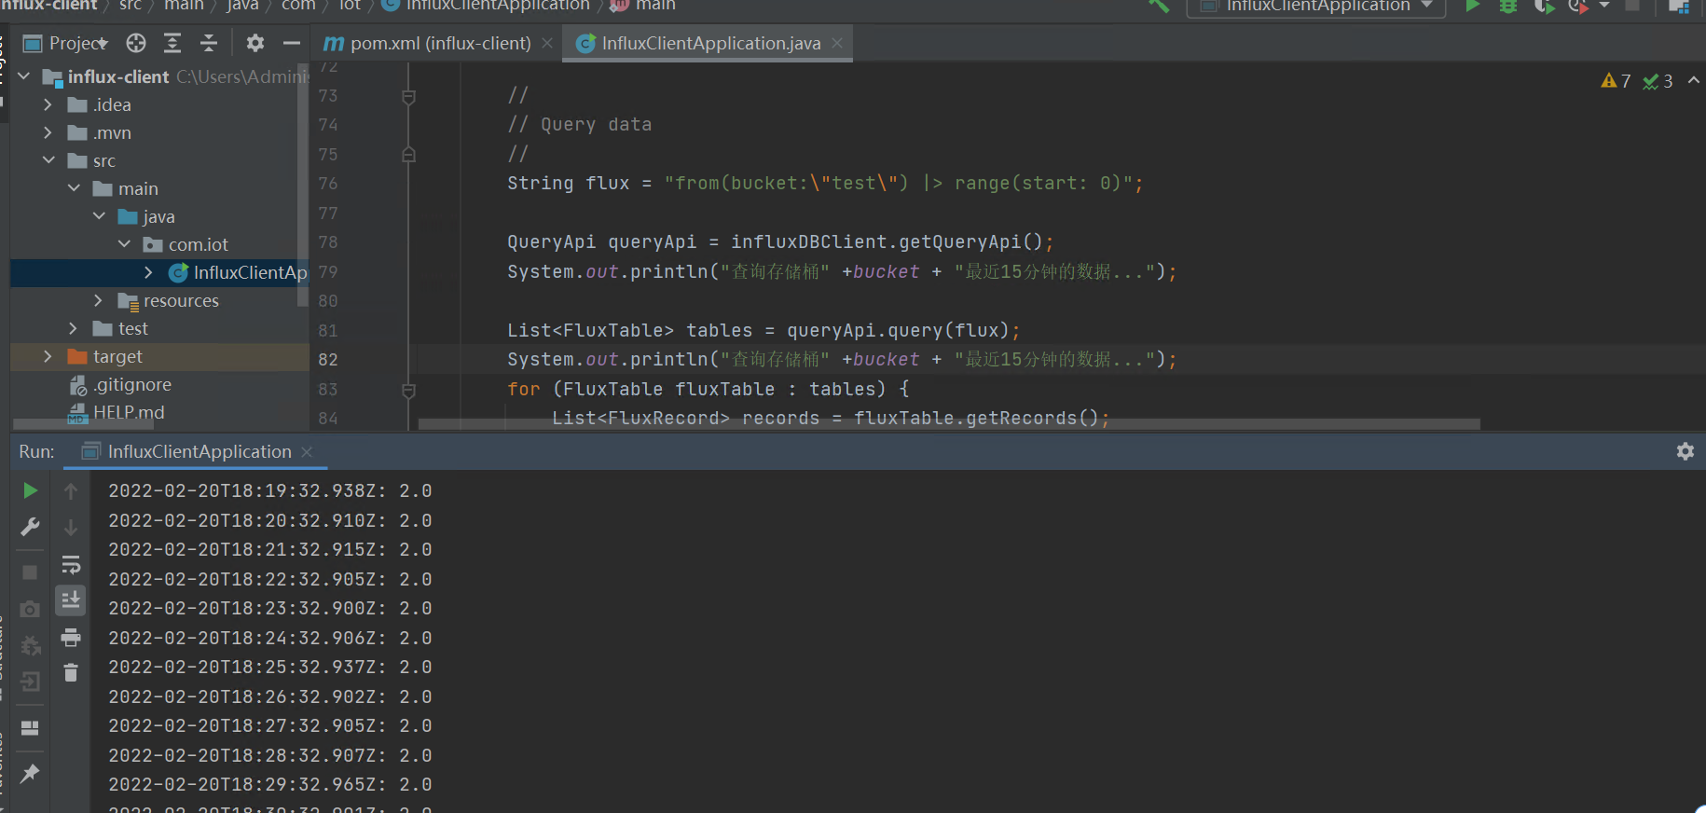Expand the target folder
This screenshot has height=813, width=1706.
(x=48, y=356)
